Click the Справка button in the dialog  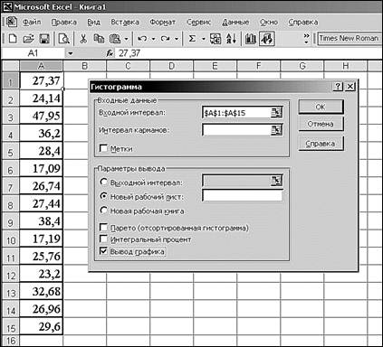pos(321,144)
